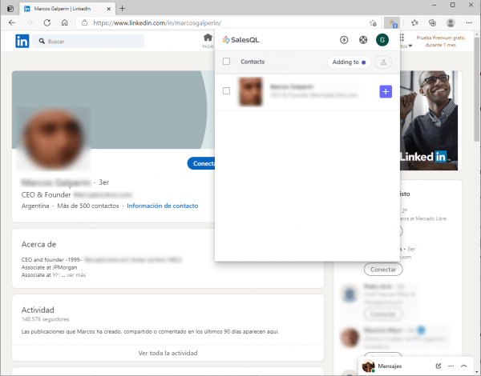This screenshot has height=376, width=481.
Task: Close the Marcos Galperin LinkedIn tab
Action: (108, 9)
